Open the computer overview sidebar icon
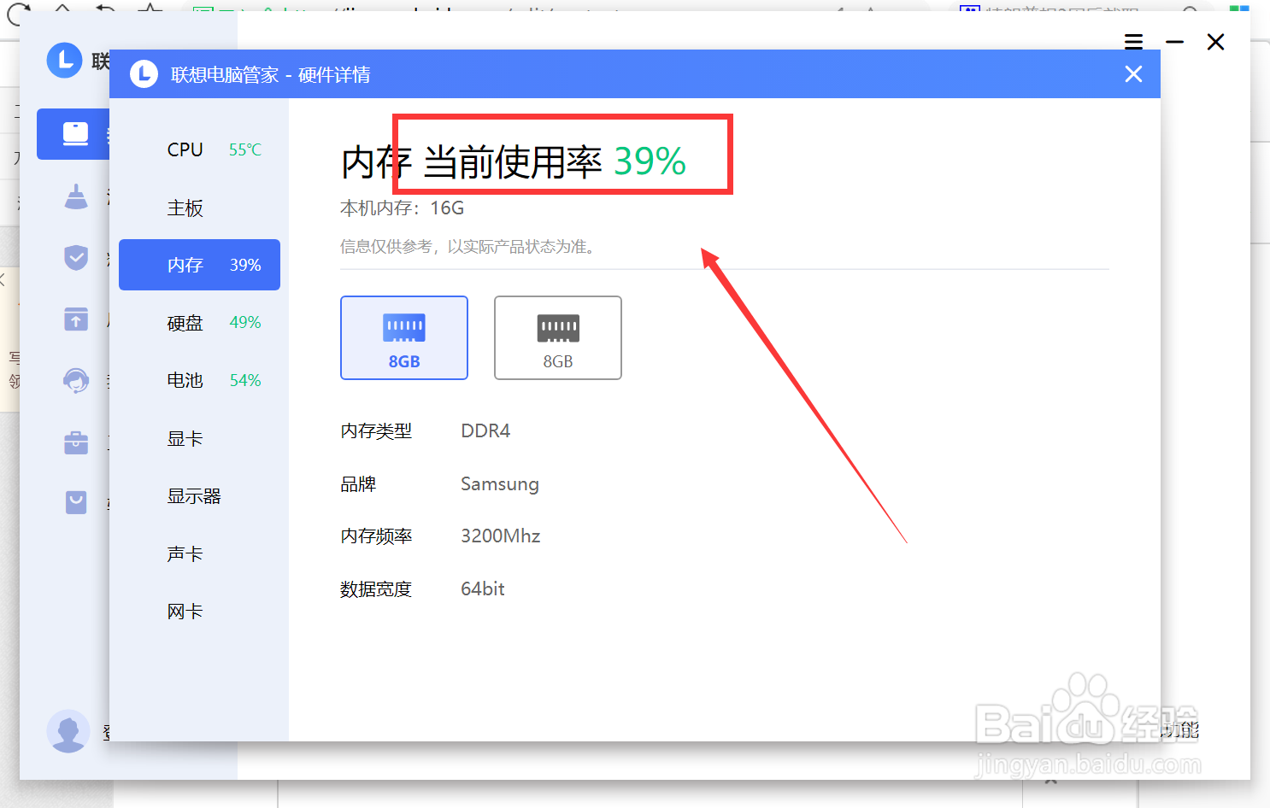The image size is (1270, 808). 75,134
